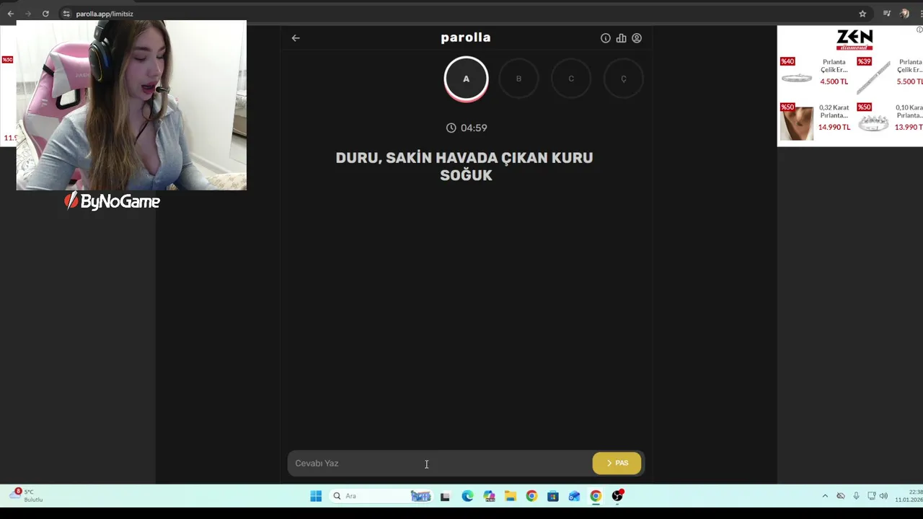Click the ByNoGame logo overlay

pos(112,202)
